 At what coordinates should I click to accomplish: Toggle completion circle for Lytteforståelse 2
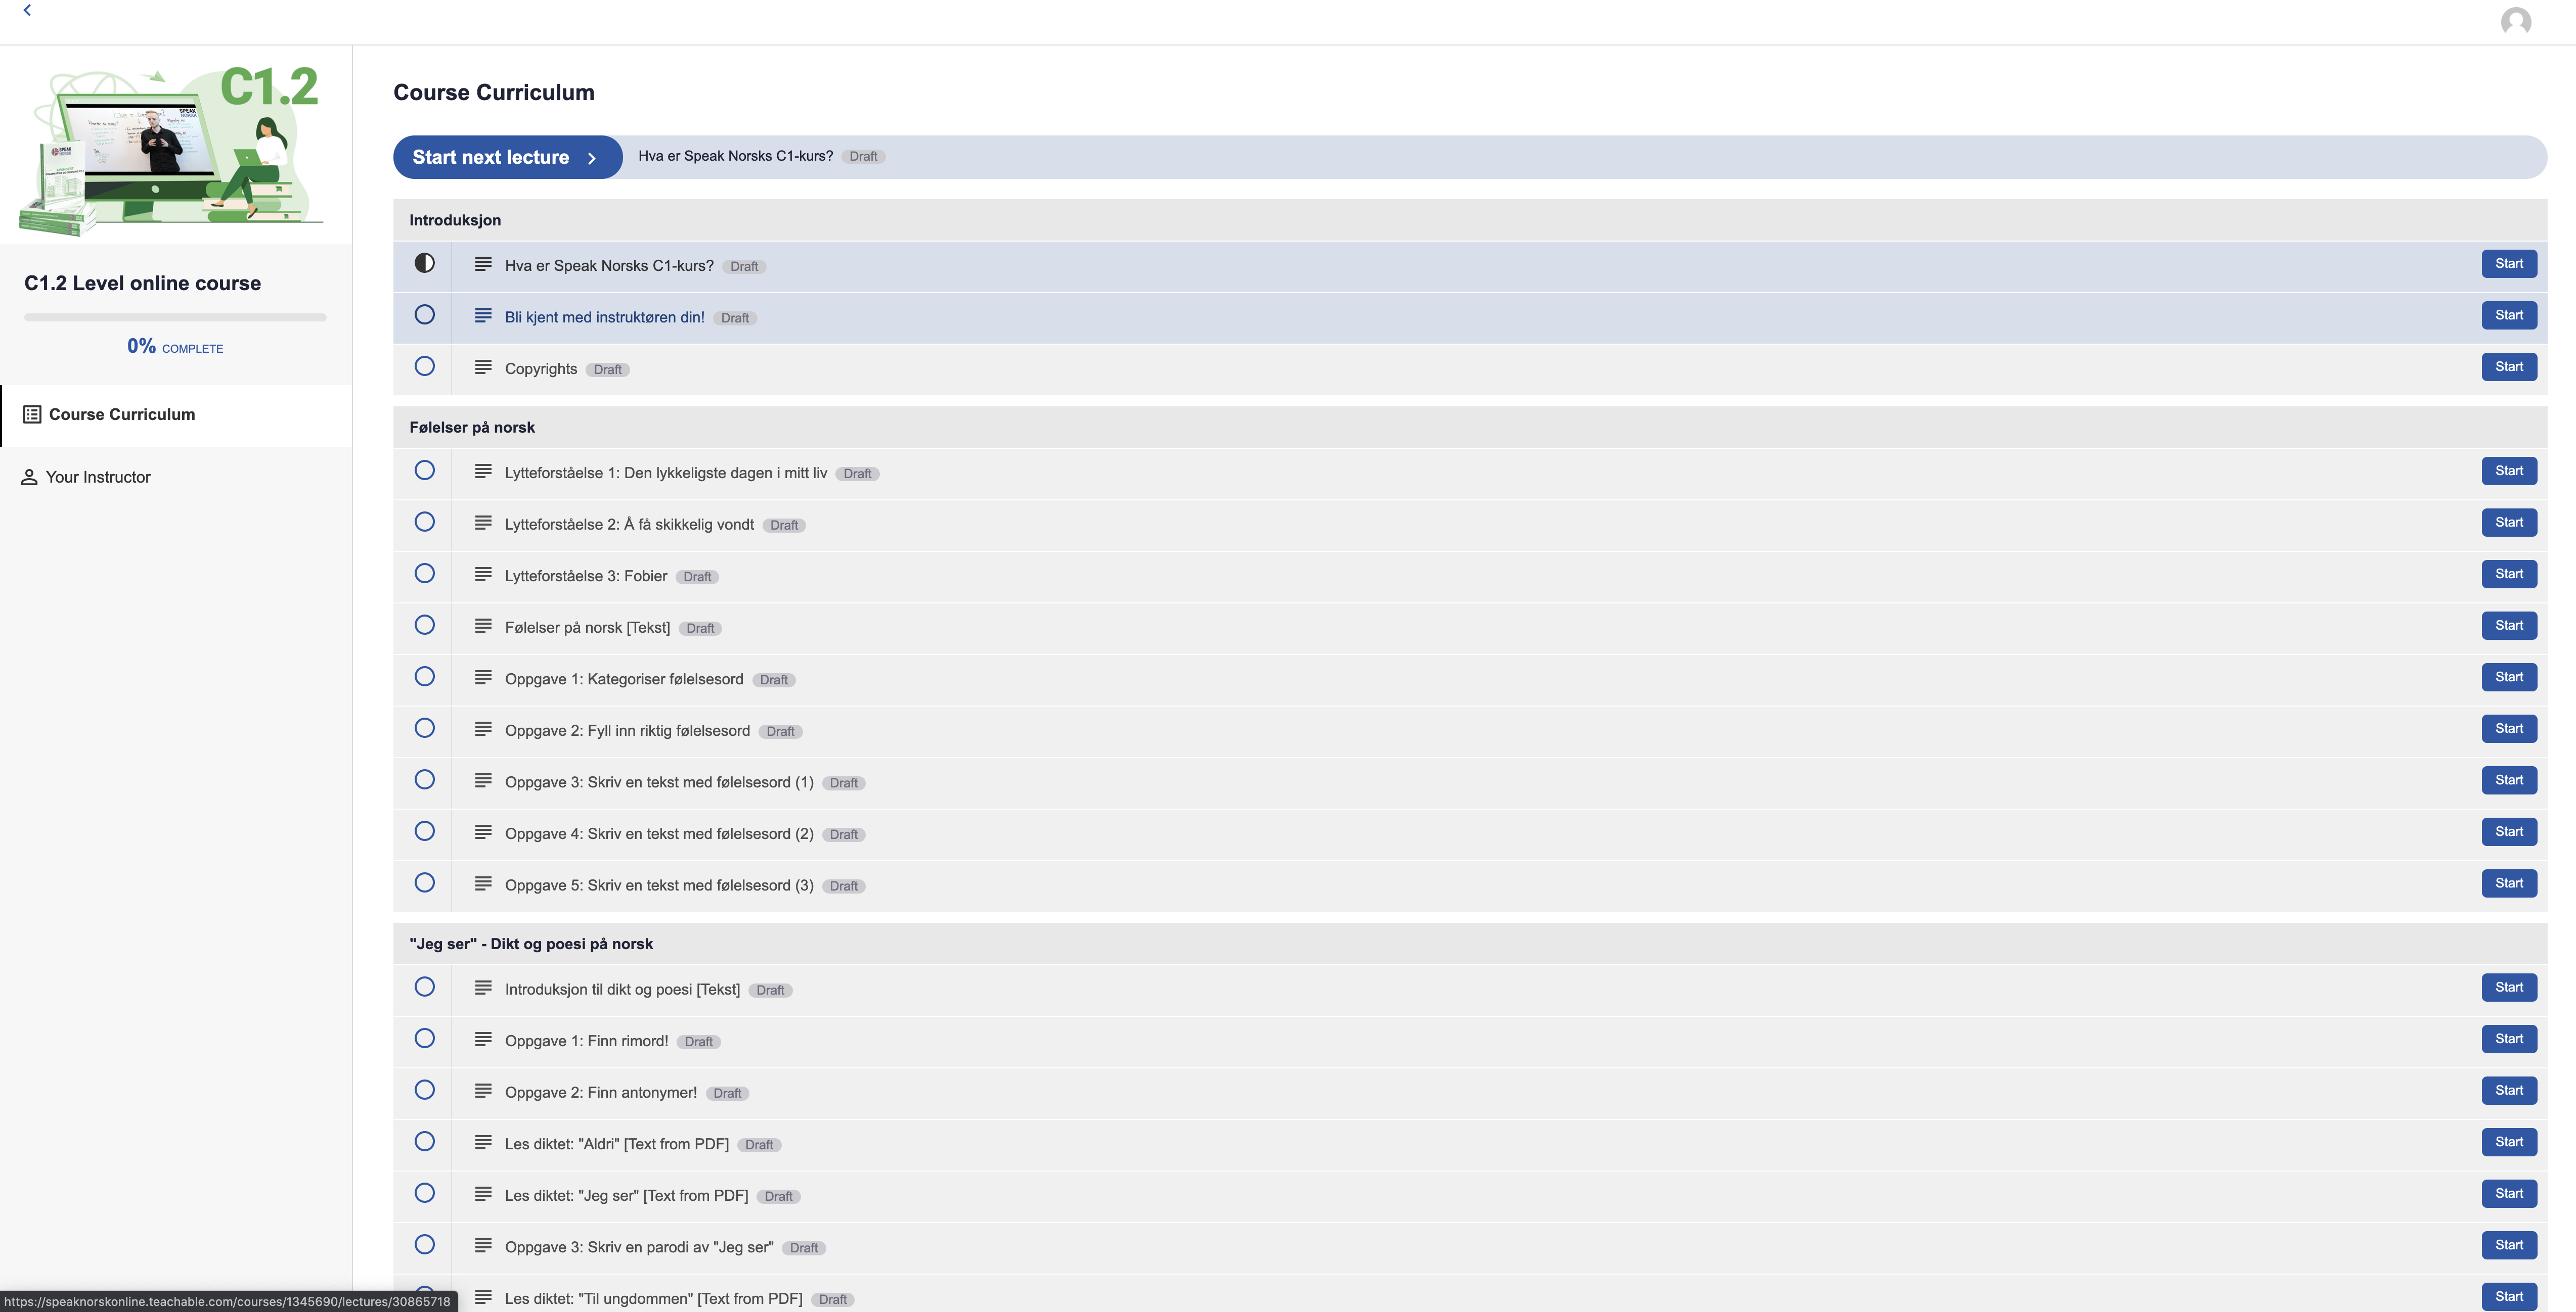click(x=425, y=522)
